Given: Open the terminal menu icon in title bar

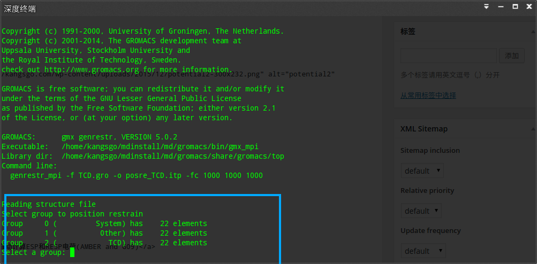Looking at the screenshot, I should coord(487,6).
